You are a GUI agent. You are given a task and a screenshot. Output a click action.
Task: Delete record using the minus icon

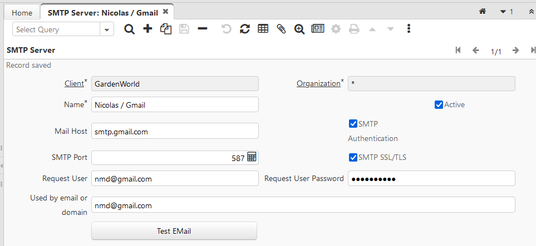pyautogui.click(x=203, y=29)
